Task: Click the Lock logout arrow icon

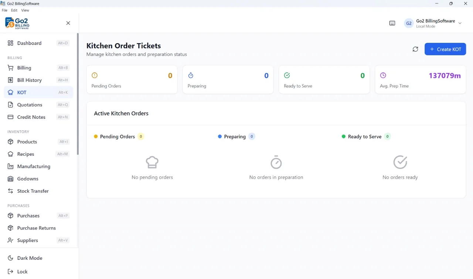Action: (x=10, y=272)
